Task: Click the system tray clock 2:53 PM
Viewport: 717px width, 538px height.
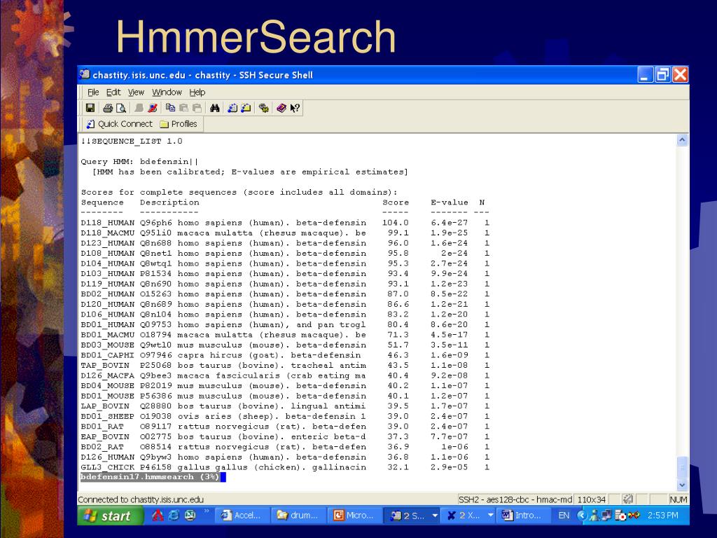Action: pos(663,516)
